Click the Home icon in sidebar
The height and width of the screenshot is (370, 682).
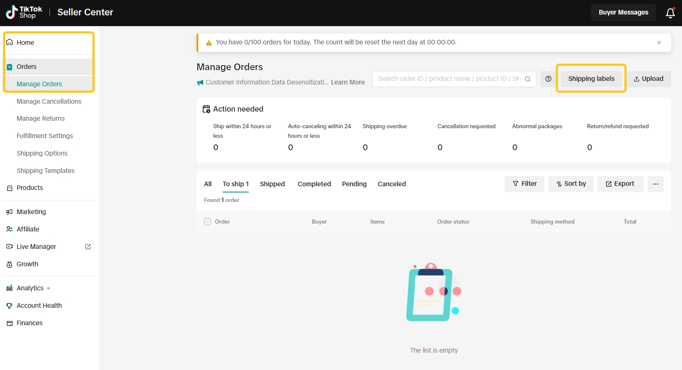[x=10, y=42]
